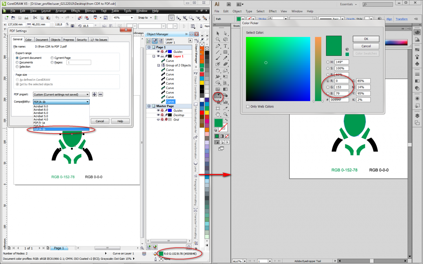Select the Pages range radio button
Image resolution: width=423 pixels, height=264 pixels.
52,62
